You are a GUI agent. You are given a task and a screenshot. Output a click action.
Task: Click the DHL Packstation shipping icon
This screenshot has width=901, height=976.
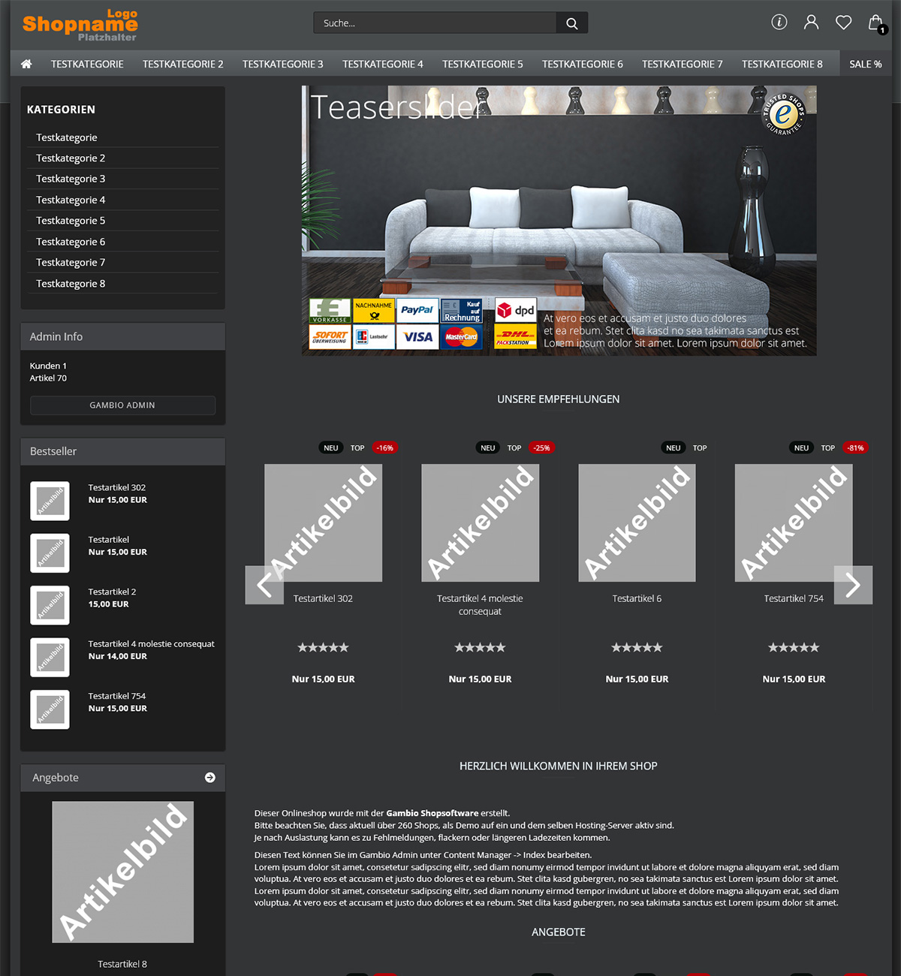[x=514, y=337]
